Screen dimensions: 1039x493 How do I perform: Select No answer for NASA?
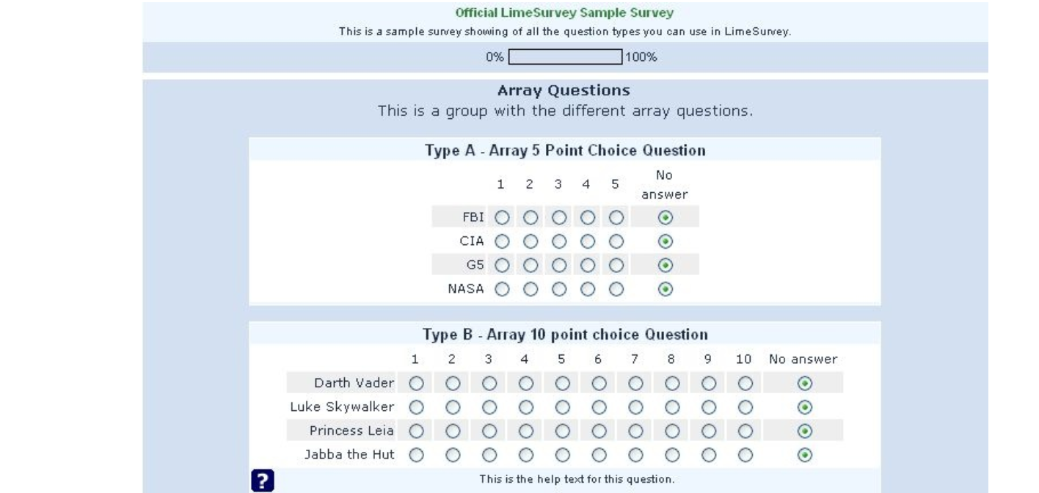pyautogui.click(x=665, y=289)
